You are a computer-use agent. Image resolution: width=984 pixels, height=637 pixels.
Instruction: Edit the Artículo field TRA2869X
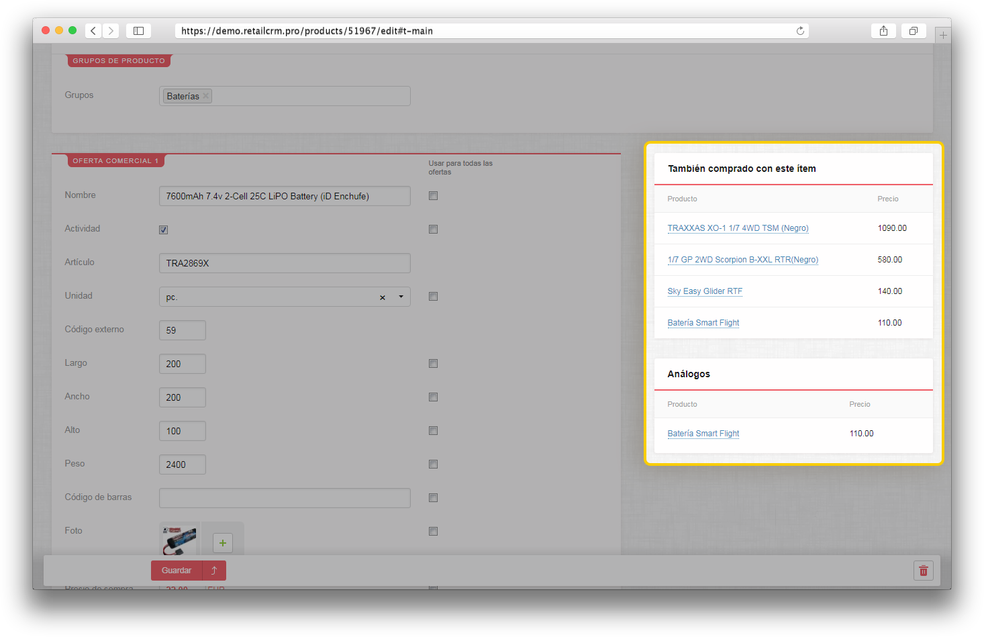pos(285,263)
